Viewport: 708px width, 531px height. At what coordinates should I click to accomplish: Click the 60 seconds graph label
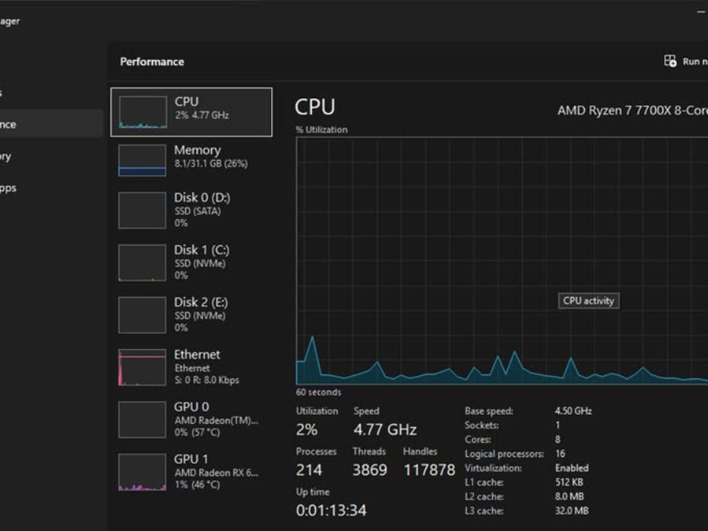coord(318,392)
